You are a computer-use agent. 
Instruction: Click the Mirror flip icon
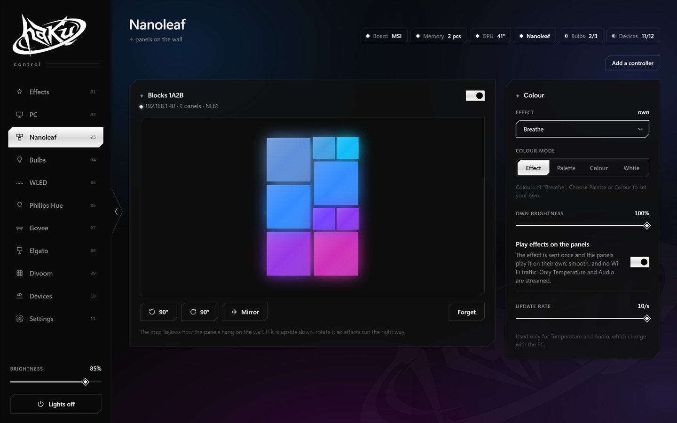coord(234,312)
